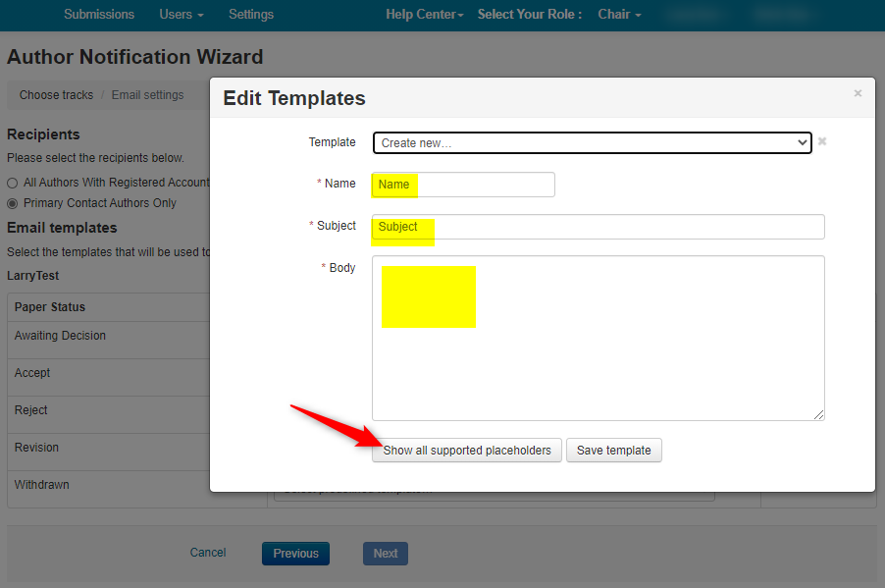Open the Settings menu item
This screenshot has height=588, width=885.
point(251,15)
